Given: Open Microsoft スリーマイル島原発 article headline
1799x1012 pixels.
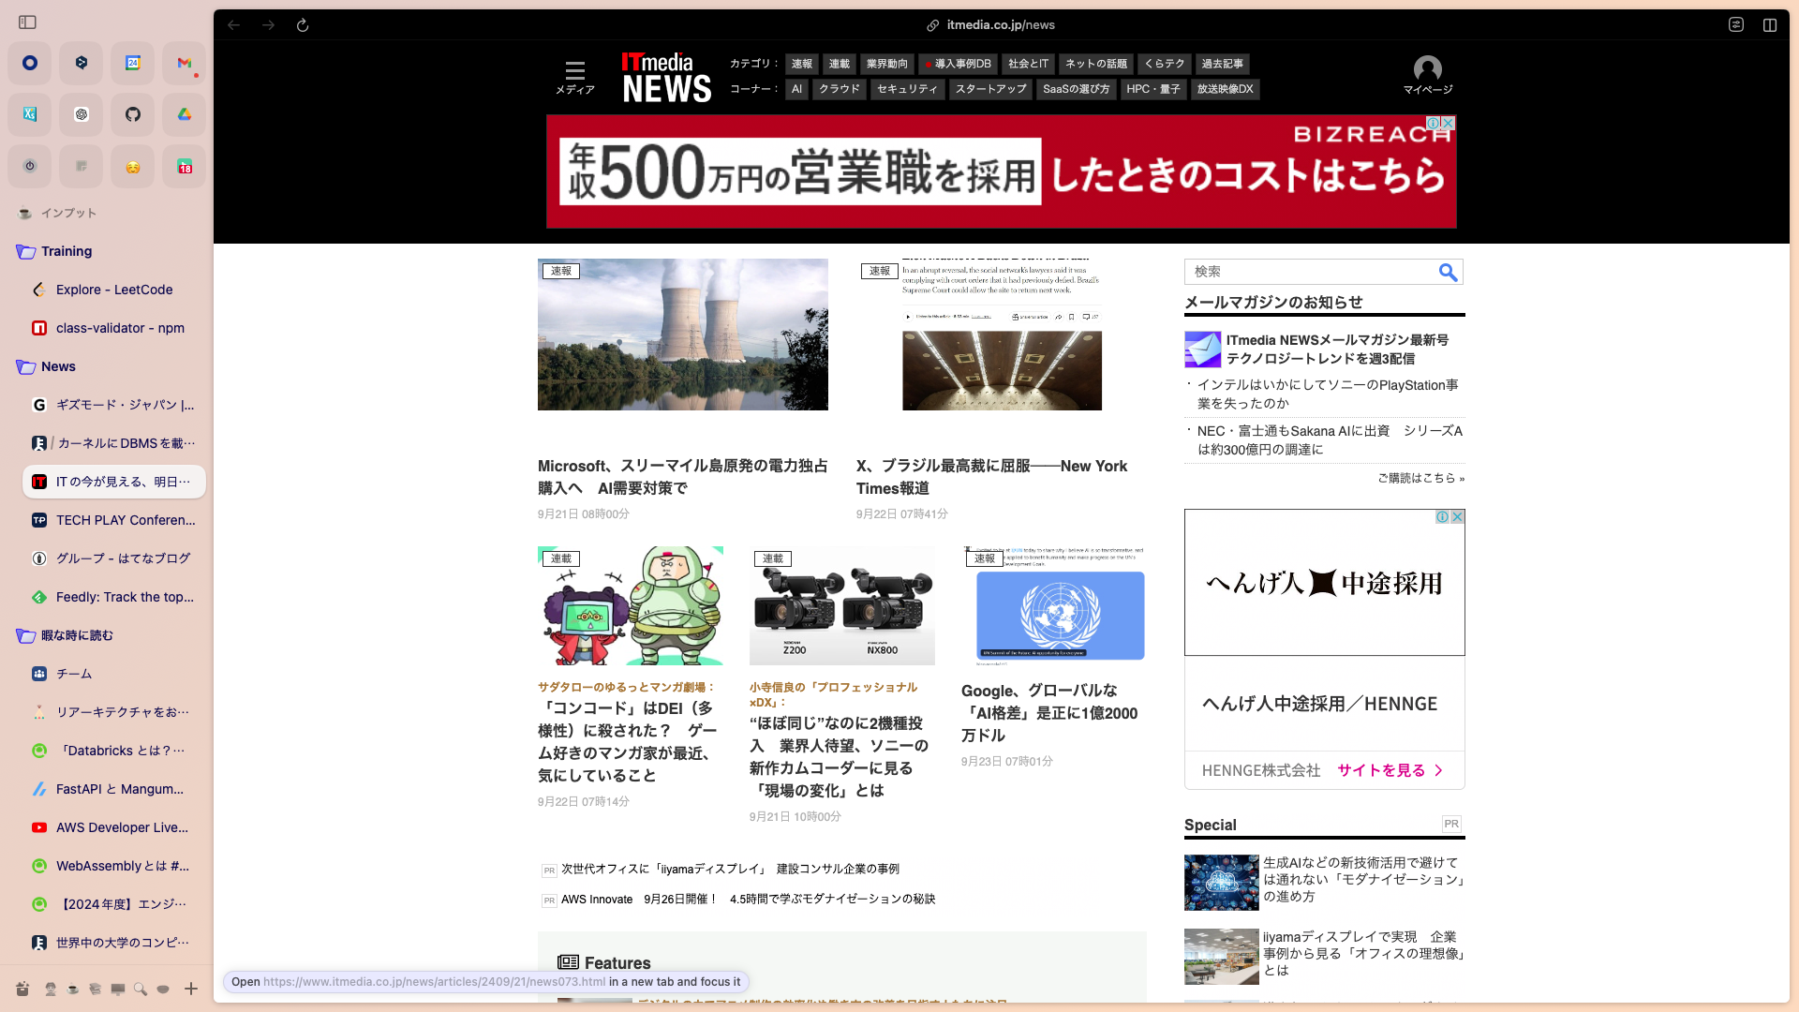Looking at the screenshot, I should pos(683,477).
